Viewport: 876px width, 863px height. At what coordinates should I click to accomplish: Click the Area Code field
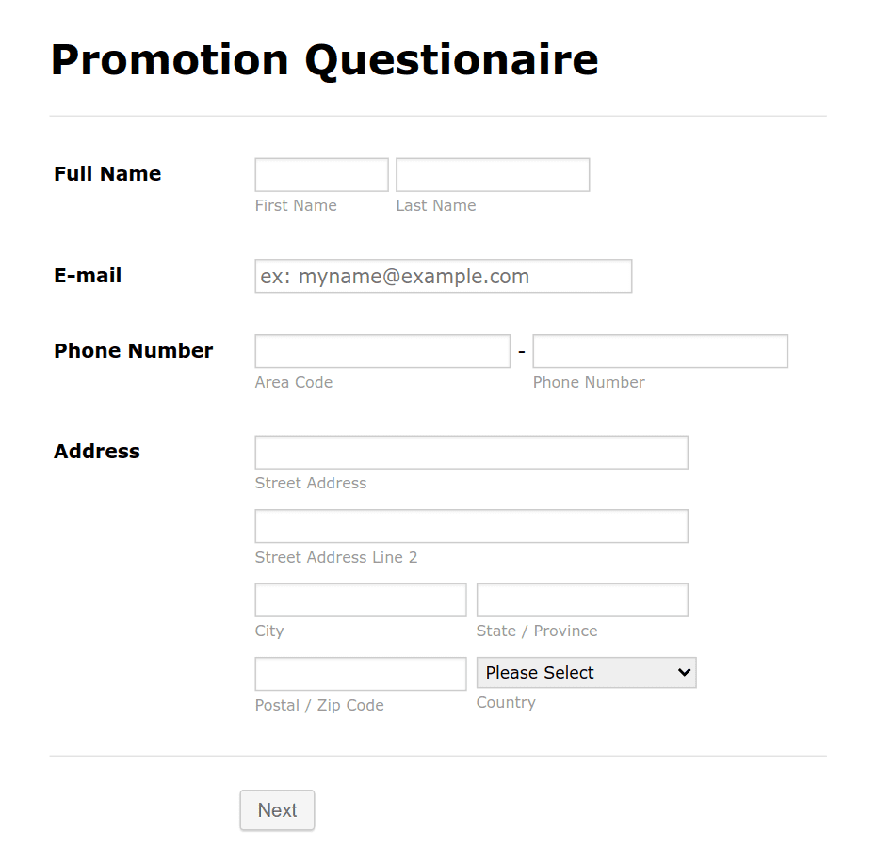(381, 350)
